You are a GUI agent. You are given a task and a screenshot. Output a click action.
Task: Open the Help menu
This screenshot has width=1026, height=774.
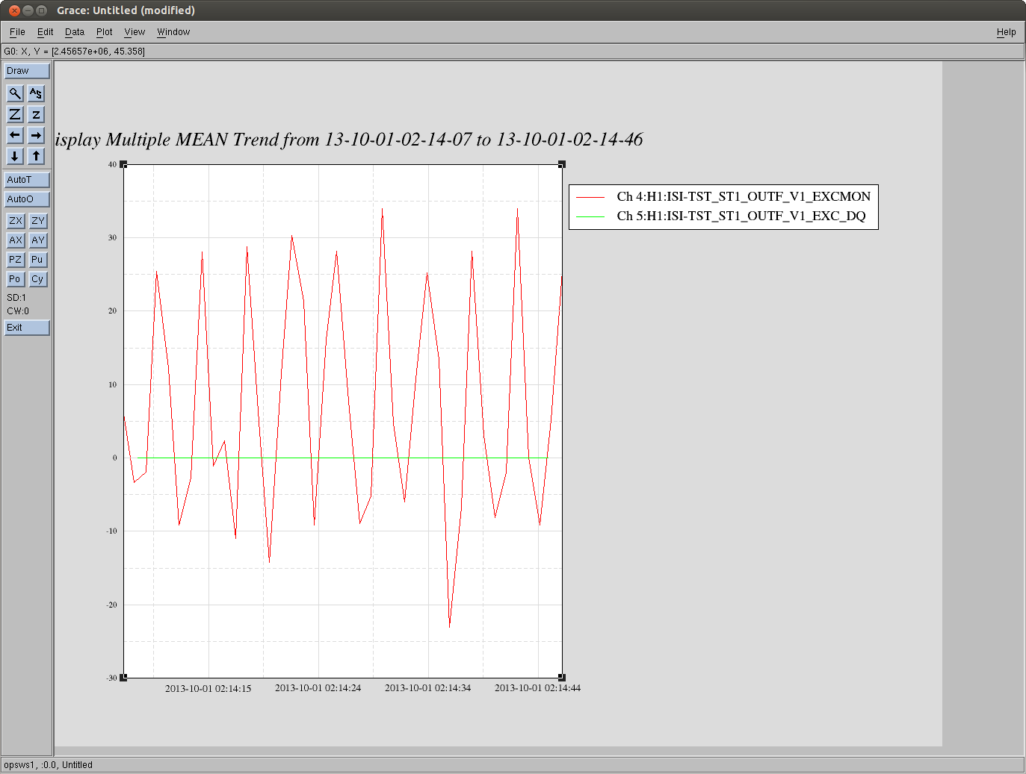click(1006, 32)
